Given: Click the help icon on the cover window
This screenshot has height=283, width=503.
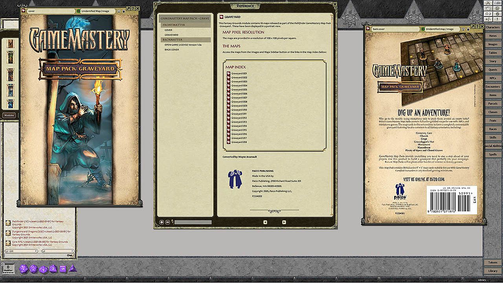Looking at the screenshot, I should click(x=133, y=8).
